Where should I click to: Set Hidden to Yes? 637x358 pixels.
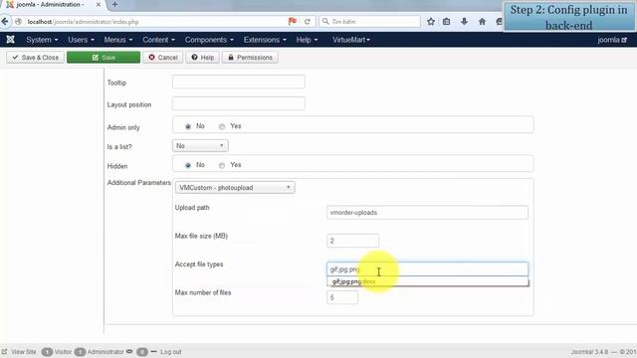click(x=222, y=165)
